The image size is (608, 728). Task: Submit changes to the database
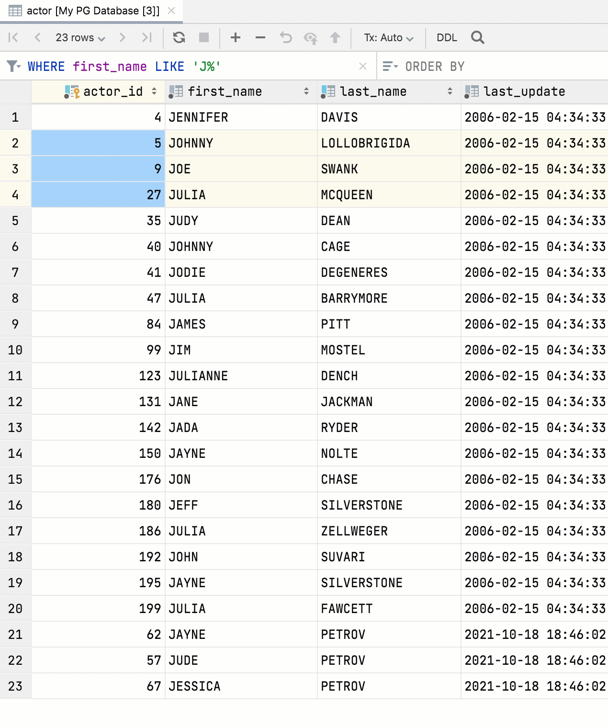[x=335, y=37]
